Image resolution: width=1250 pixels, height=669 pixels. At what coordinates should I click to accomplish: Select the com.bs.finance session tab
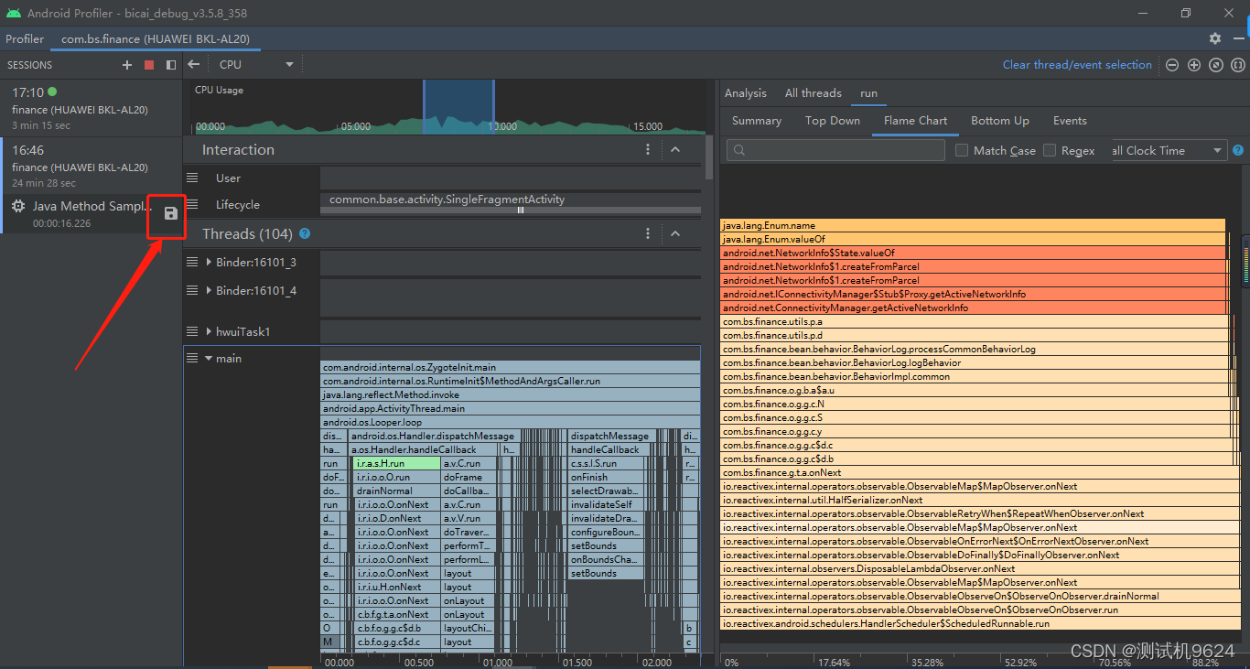pyautogui.click(x=156, y=39)
